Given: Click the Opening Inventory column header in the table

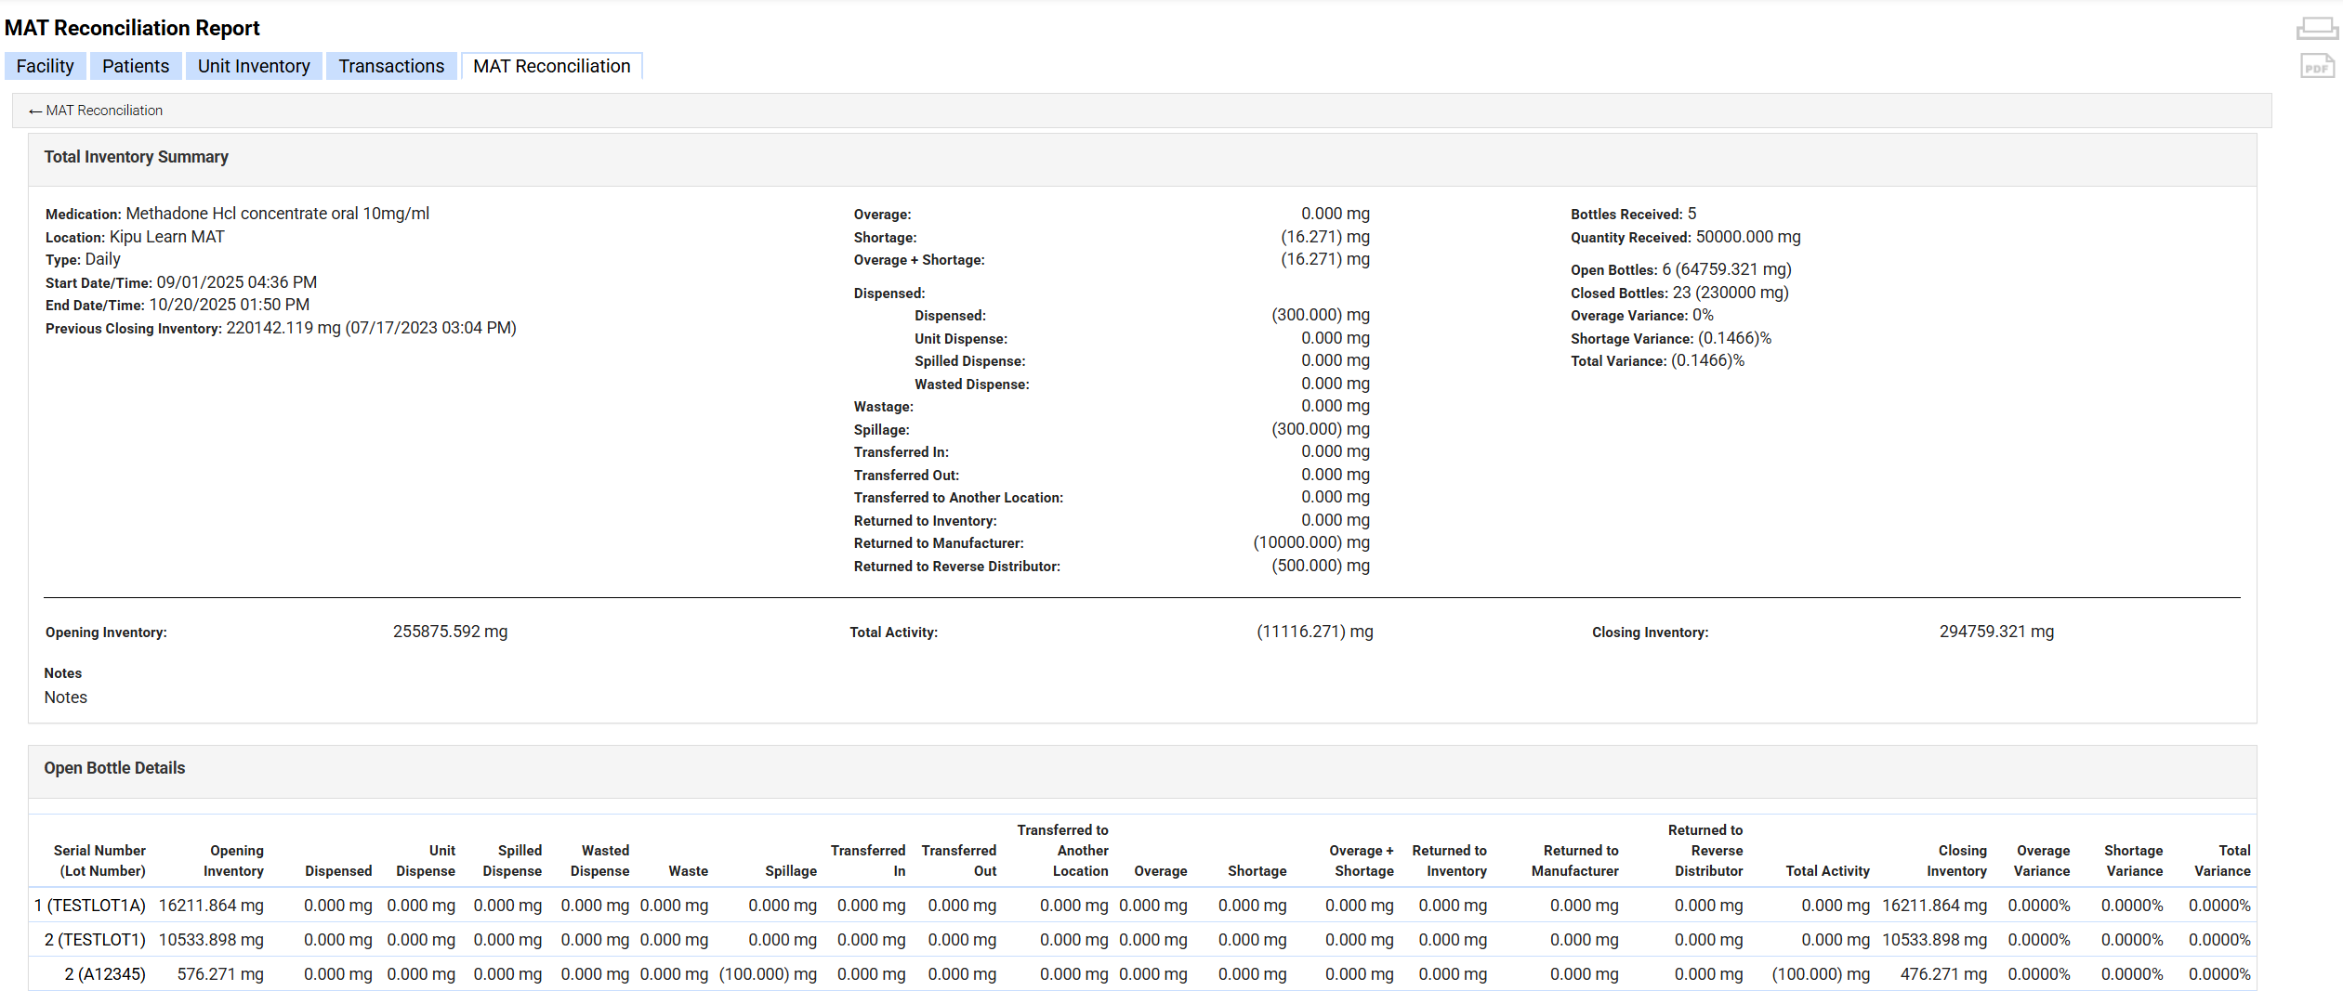Looking at the screenshot, I should coord(235,860).
